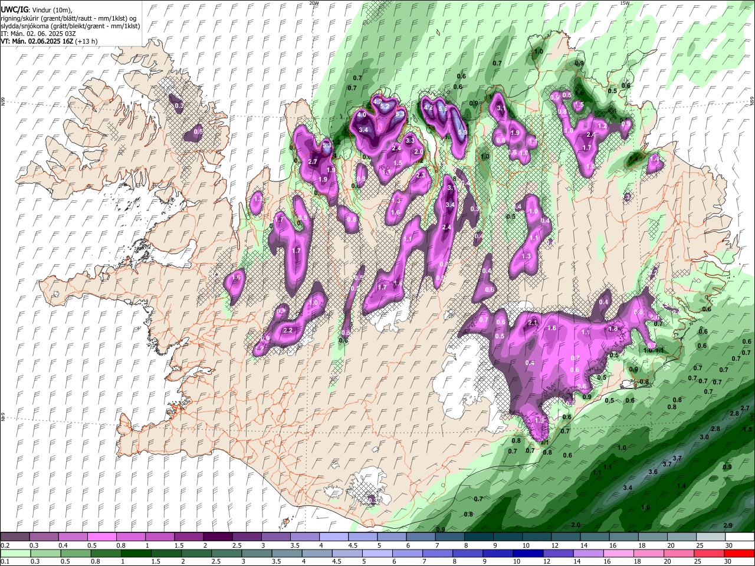
Task: Click the '2.2' snowfall value in western highlands
Action: point(288,331)
